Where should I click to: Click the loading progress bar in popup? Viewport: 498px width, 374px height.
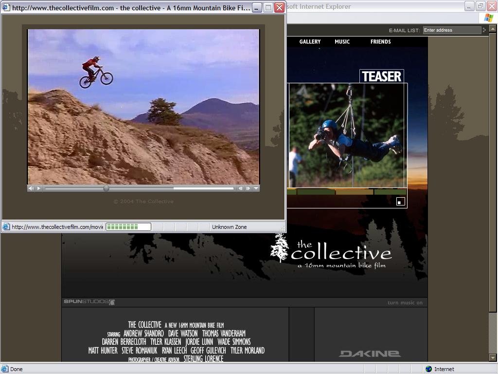[128, 227]
